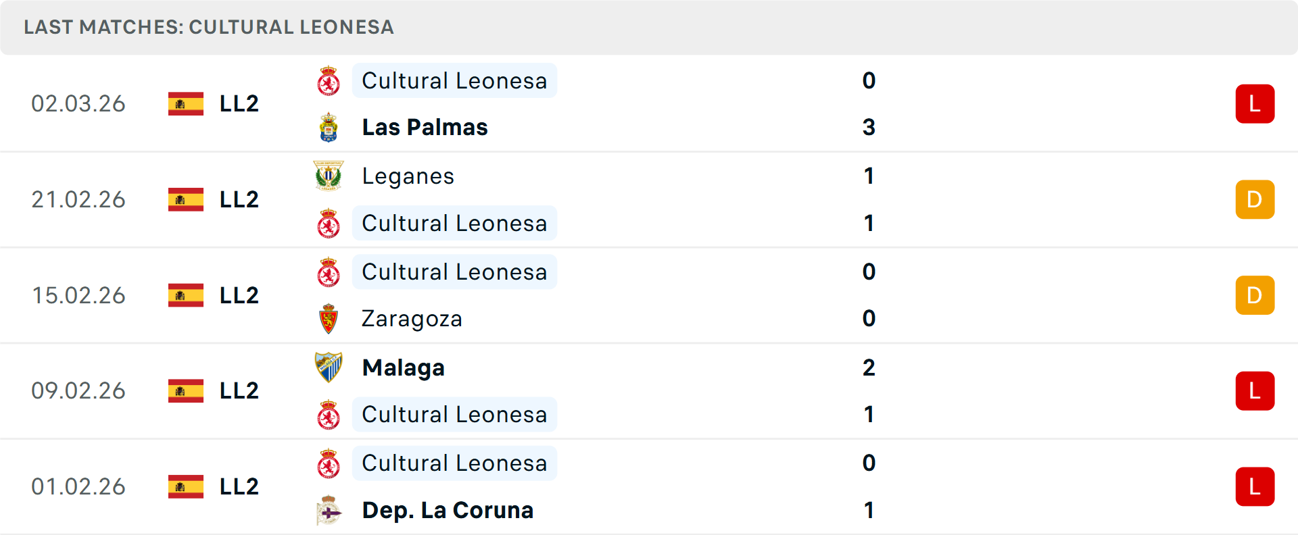The height and width of the screenshot is (535, 1298).
Task: Click the Malaga team logo
Action: click(329, 367)
